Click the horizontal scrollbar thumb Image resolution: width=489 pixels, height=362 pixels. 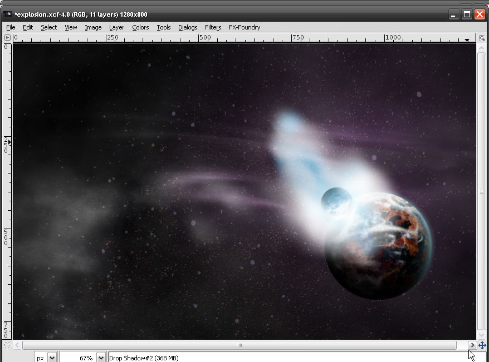(239, 345)
